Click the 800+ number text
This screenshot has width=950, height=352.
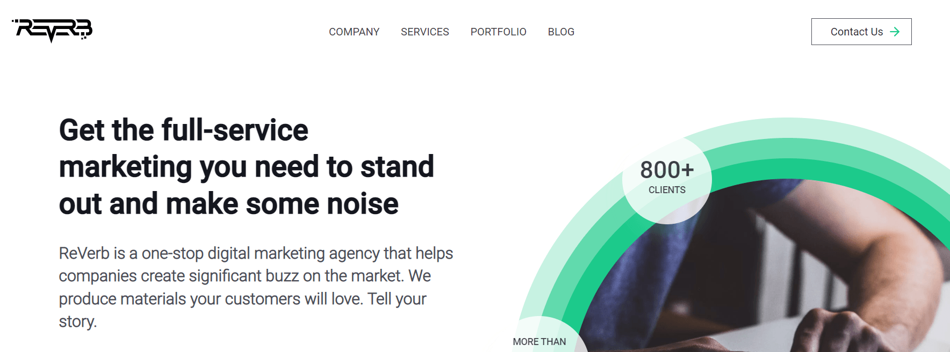pos(667,170)
